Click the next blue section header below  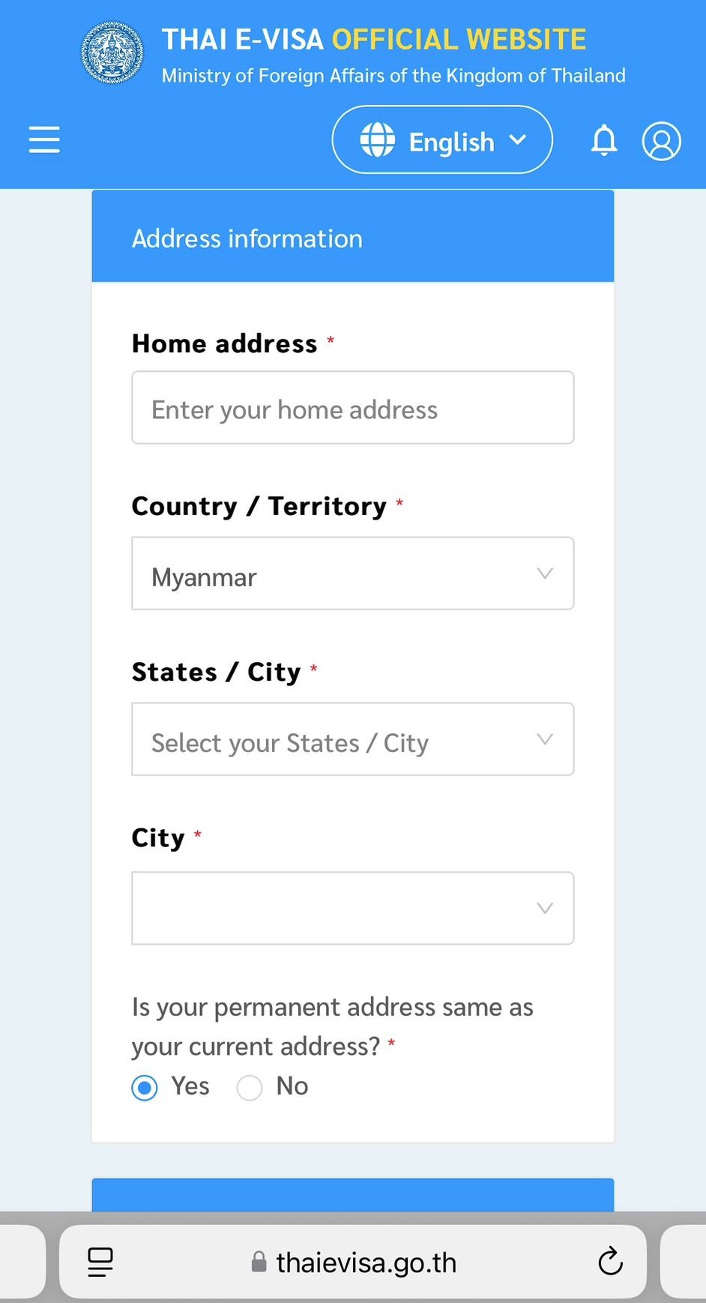pos(352,1195)
